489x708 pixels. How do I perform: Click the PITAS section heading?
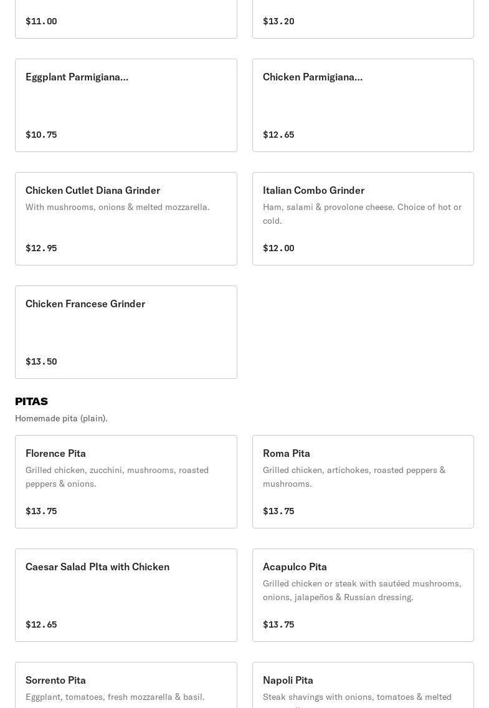click(32, 401)
